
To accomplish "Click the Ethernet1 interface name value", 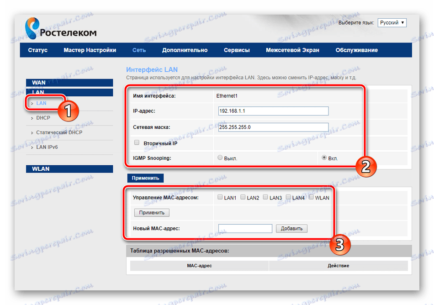I will tap(227, 96).
